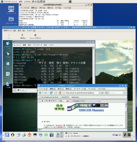
Task: Open the アプリケーション menu in the Fedora panel
Action: coord(11,2)
